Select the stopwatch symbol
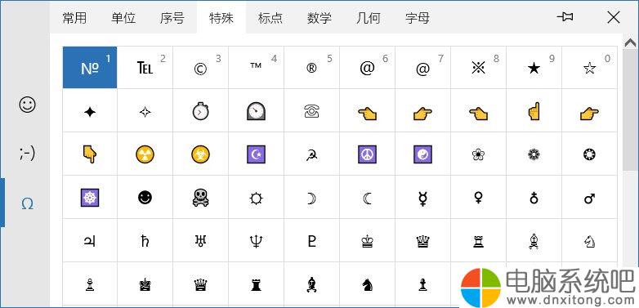The height and width of the screenshot is (308, 639). pos(200,111)
